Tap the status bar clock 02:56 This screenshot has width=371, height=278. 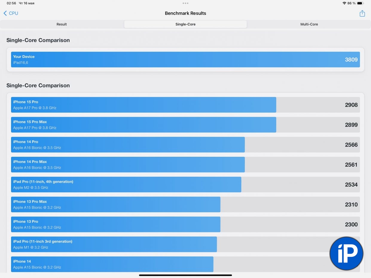[11, 3]
